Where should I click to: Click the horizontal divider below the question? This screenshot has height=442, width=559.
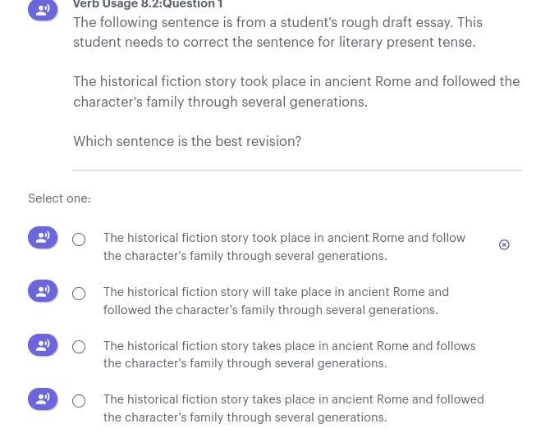point(297,171)
